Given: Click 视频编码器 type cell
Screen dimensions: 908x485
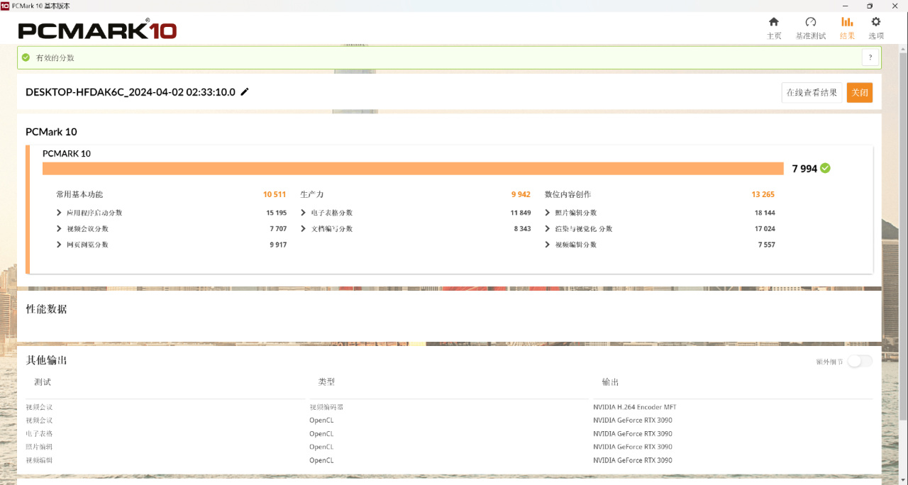Looking at the screenshot, I should pos(326,407).
